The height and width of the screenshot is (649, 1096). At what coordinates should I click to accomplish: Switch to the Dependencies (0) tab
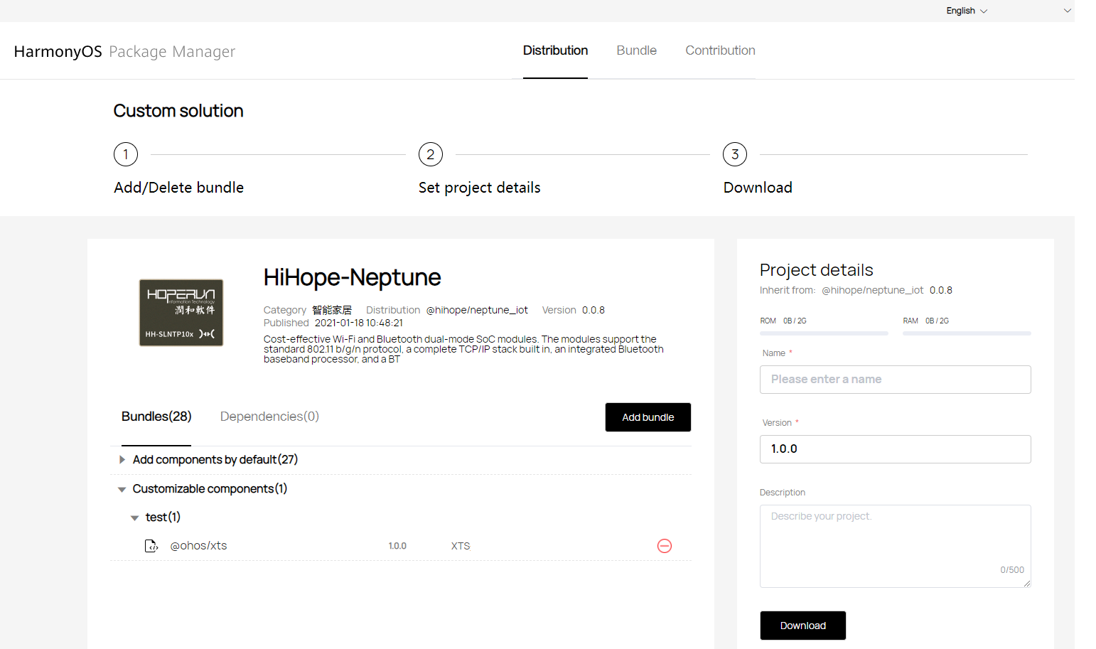click(x=269, y=417)
